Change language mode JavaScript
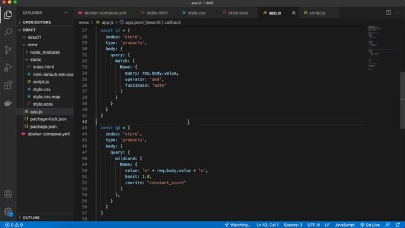405x228 pixels. tap(344, 225)
